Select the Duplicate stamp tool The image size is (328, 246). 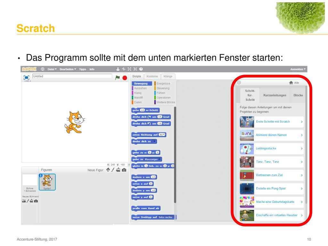coord(118,69)
